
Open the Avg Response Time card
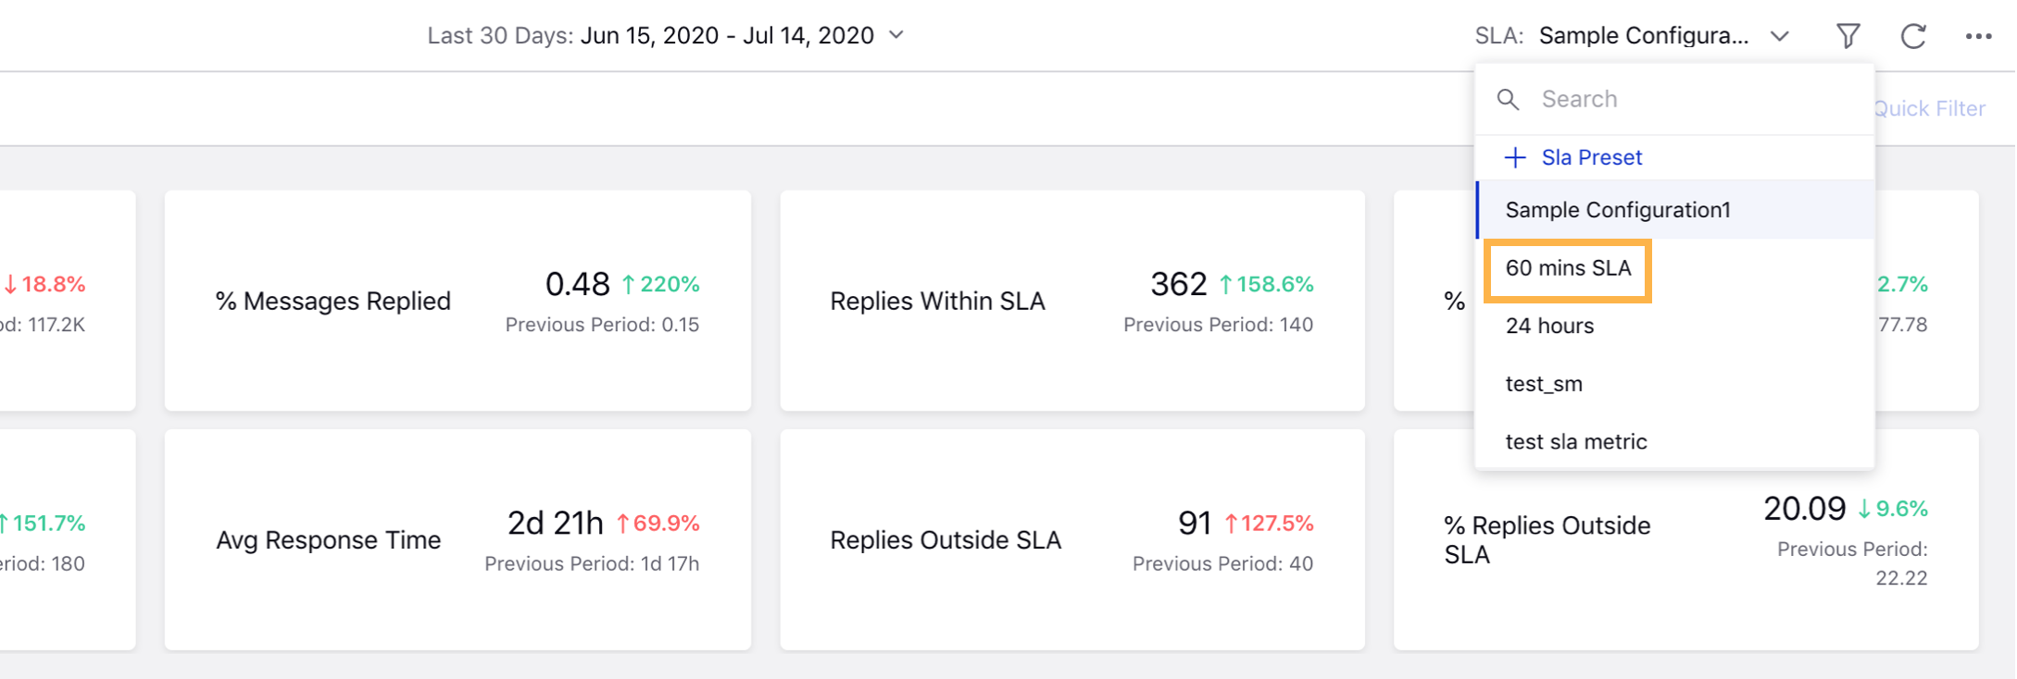(x=457, y=539)
